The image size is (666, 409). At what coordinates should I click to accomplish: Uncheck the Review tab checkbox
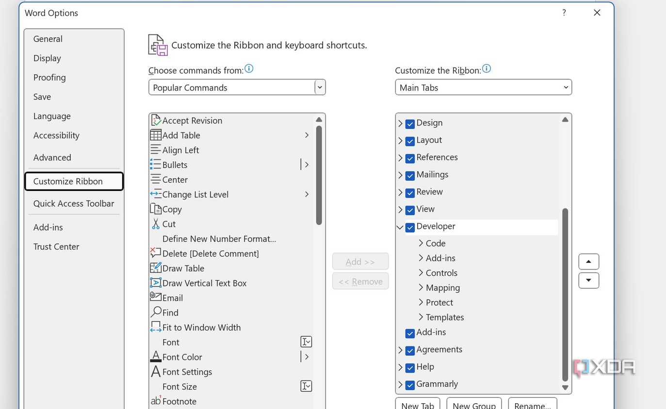[410, 192]
